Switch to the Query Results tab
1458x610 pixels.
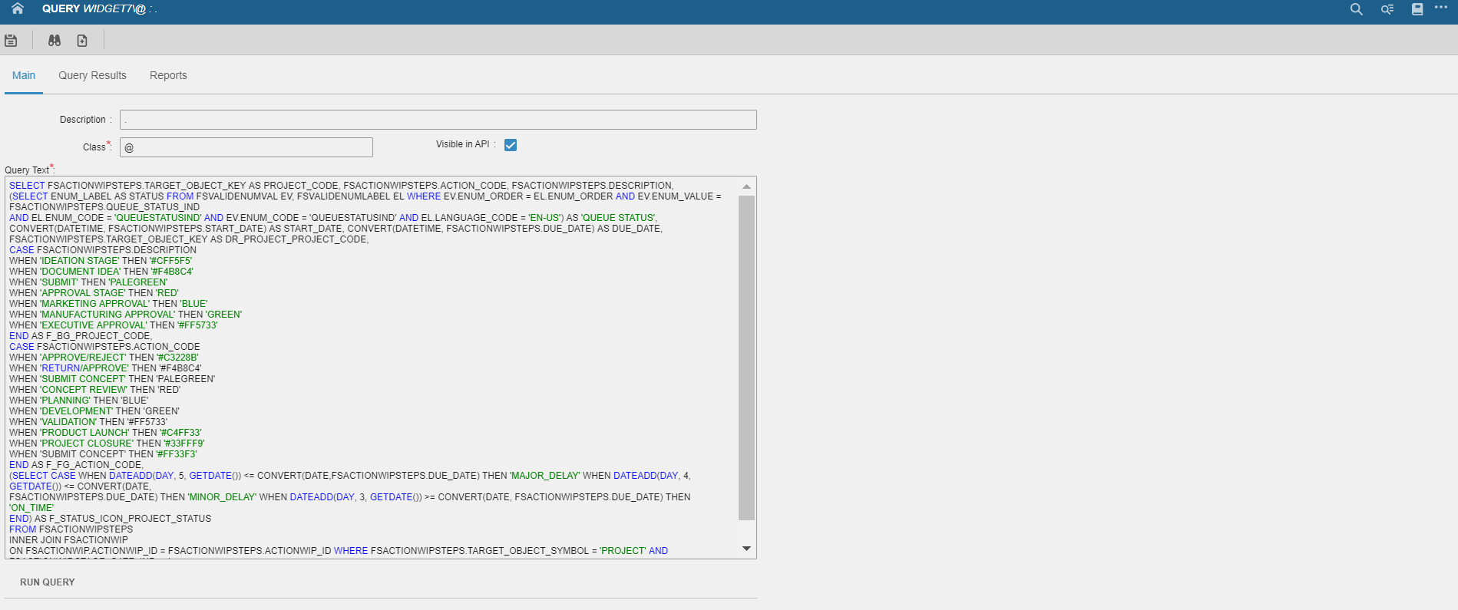[92, 75]
